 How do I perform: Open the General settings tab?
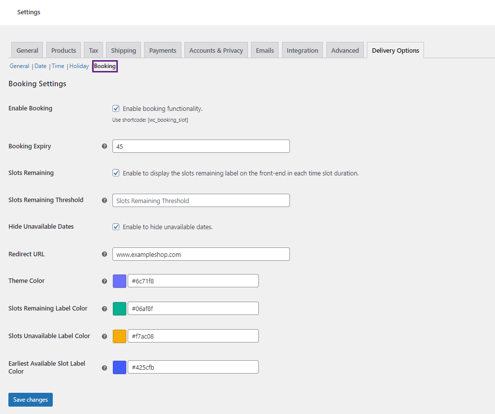pyautogui.click(x=27, y=50)
